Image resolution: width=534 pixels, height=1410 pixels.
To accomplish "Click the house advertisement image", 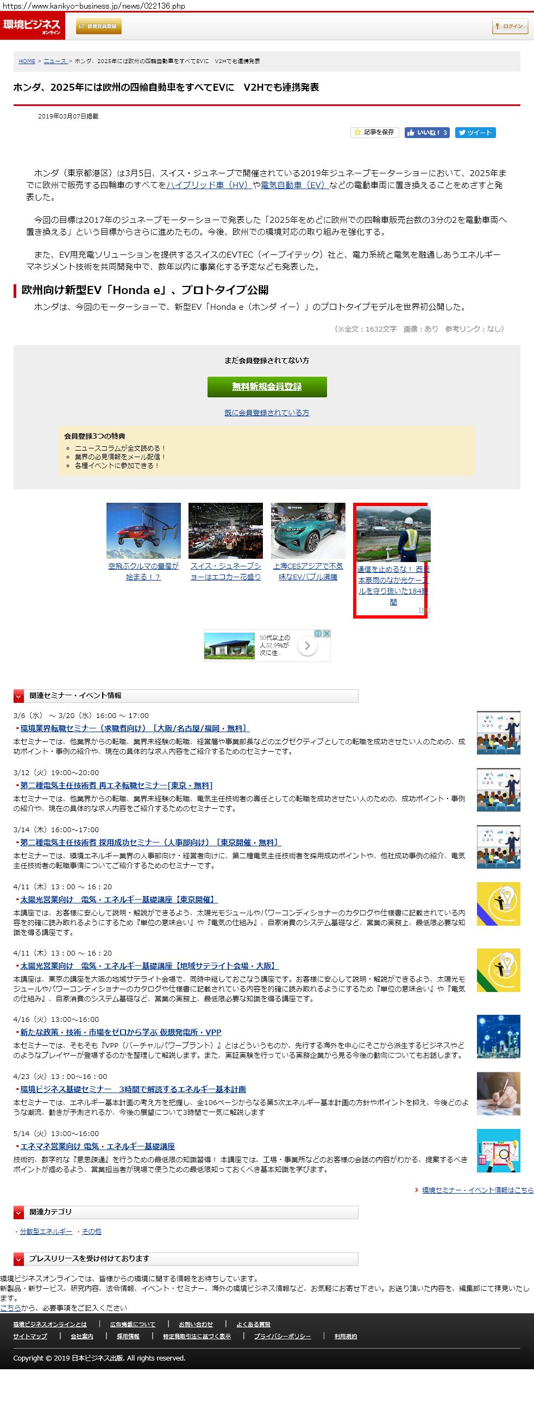I will click(229, 646).
